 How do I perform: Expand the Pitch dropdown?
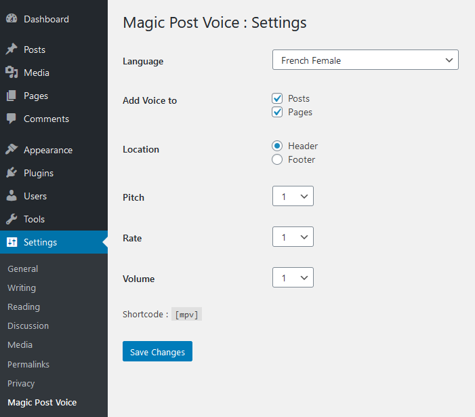tap(293, 196)
